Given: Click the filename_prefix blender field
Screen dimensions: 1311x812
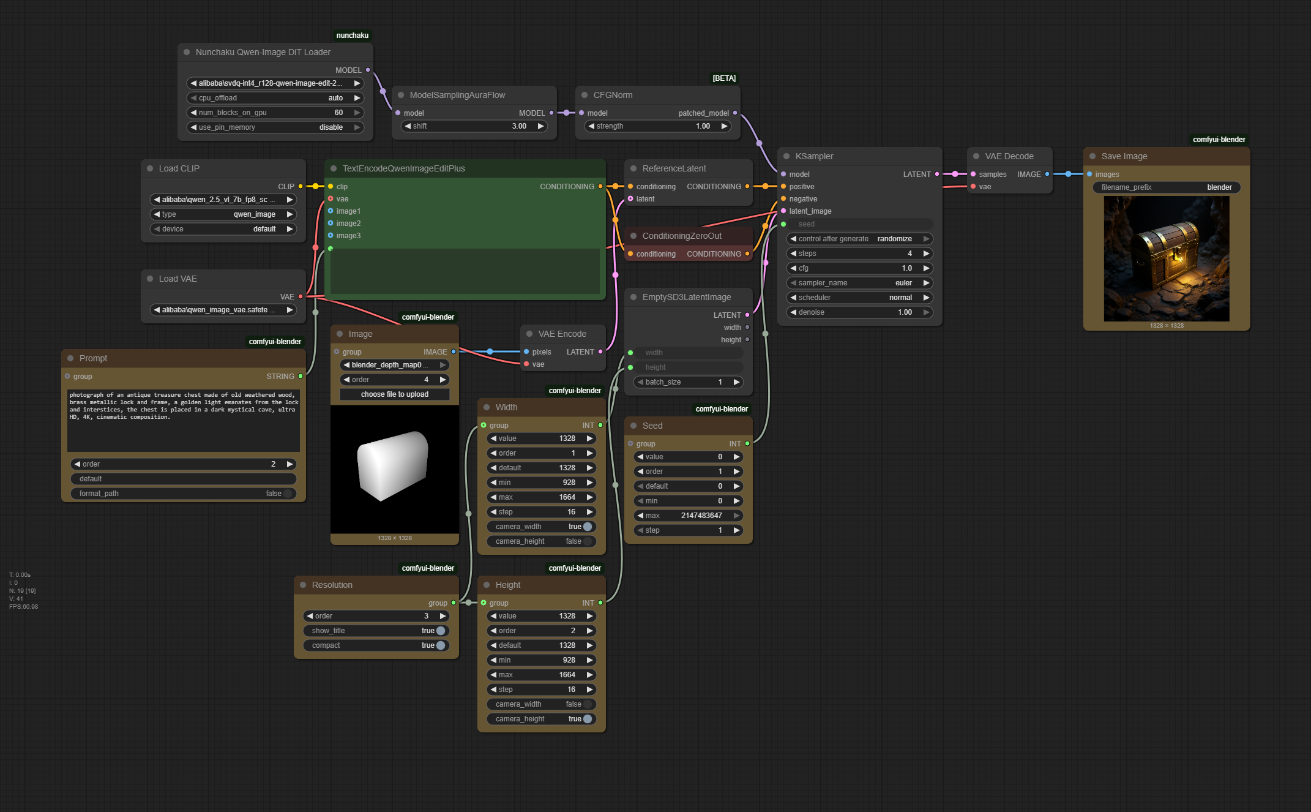Looking at the screenshot, I should 1167,187.
